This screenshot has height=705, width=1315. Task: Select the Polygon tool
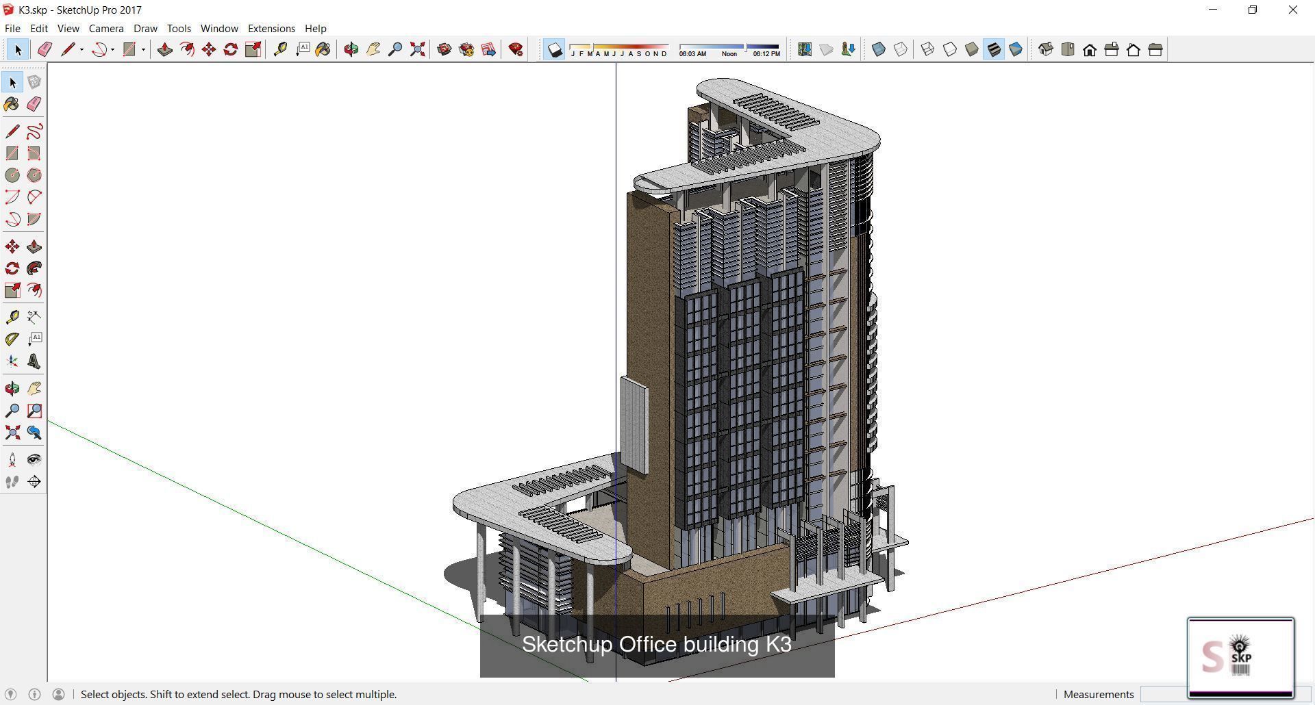point(34,175)
